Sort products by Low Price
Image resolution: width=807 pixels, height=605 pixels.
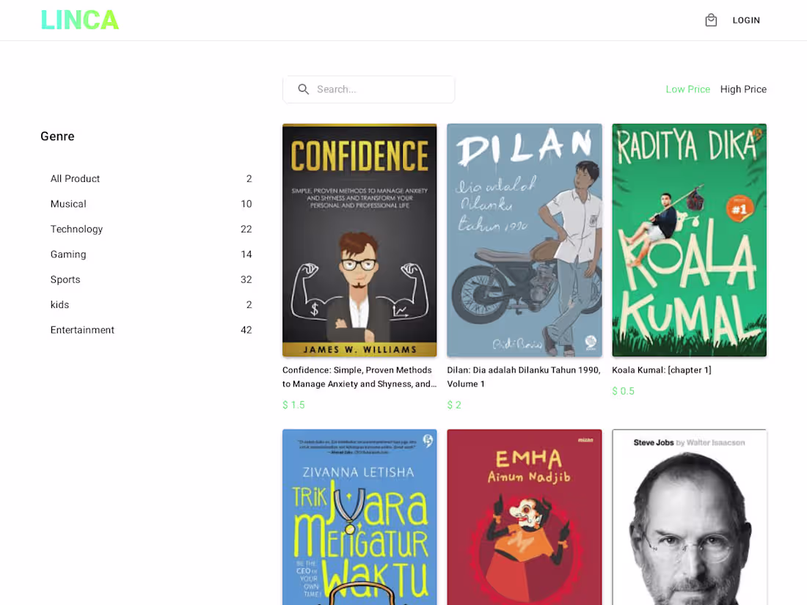pos(687,89)
